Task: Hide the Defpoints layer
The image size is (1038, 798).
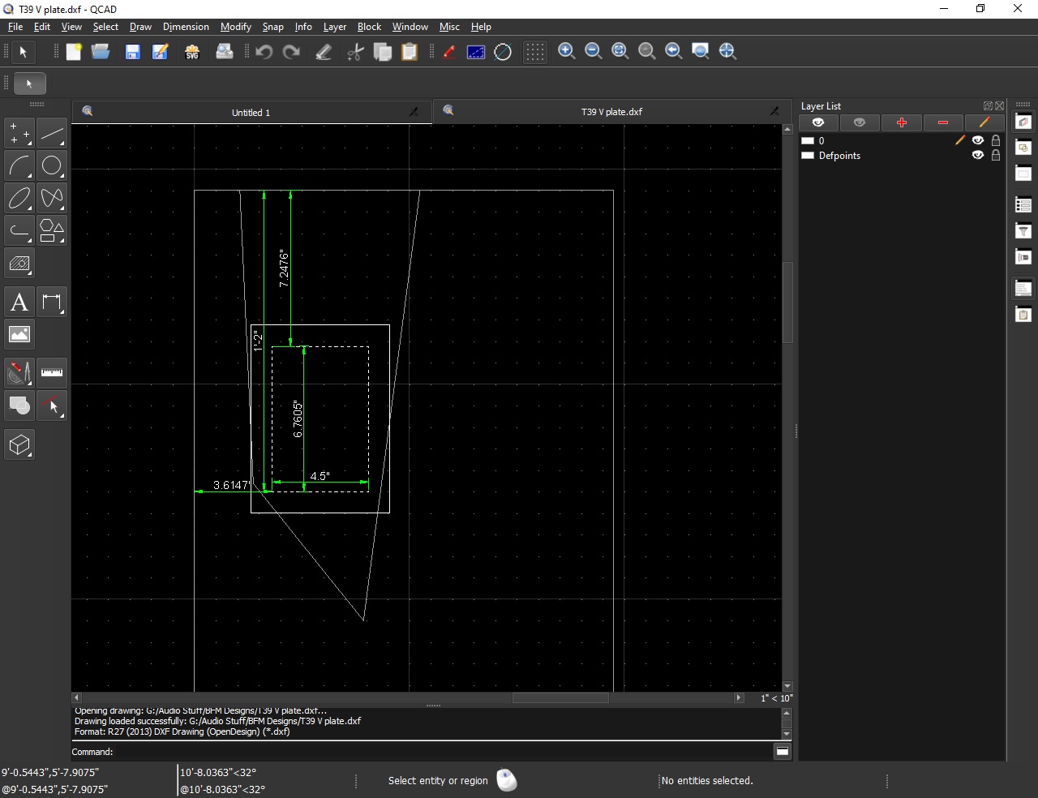Action: pyautogui.click(x=978, y=156)
